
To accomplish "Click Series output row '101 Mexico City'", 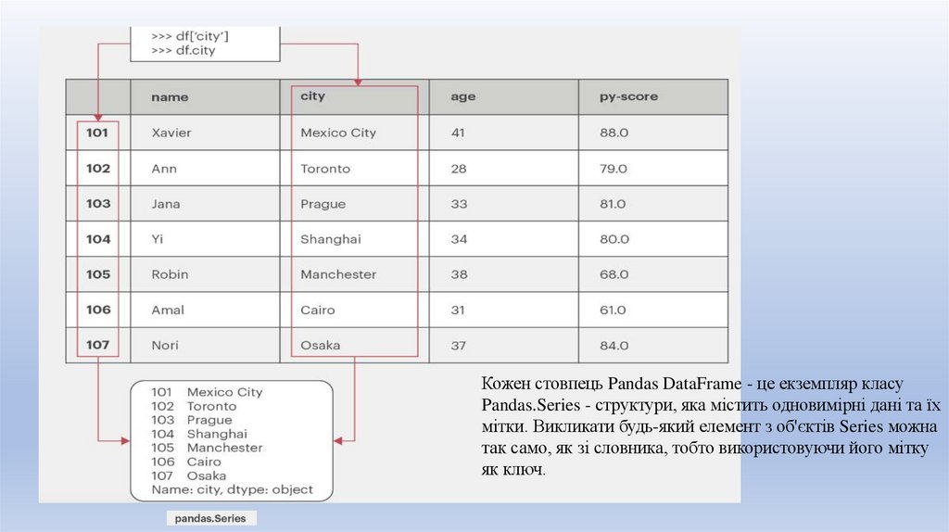I will coord(207,392).
